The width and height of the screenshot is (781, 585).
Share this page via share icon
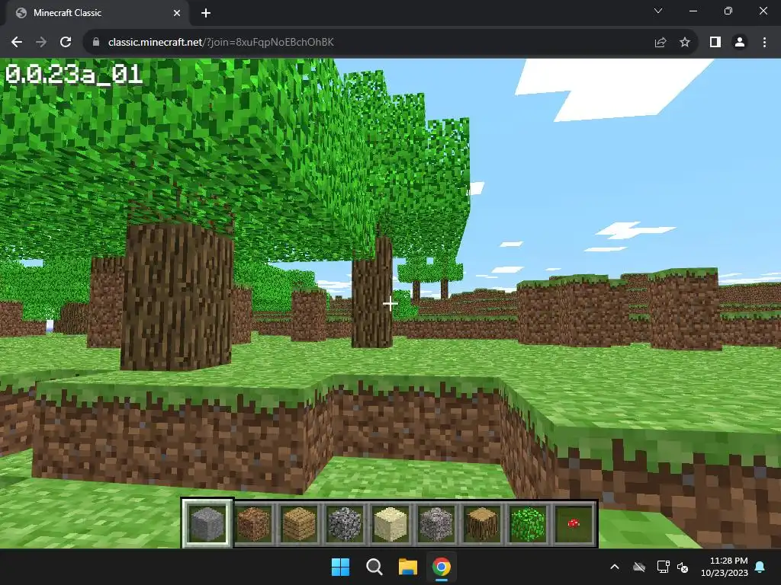click(x=660, y=43)
